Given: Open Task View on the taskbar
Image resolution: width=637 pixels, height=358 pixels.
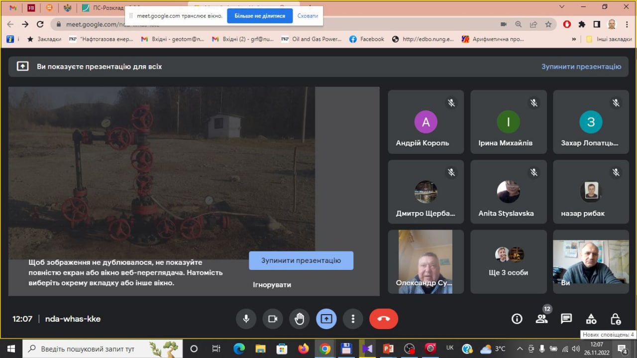Looking at the screenshot, I should coord(216,349).
